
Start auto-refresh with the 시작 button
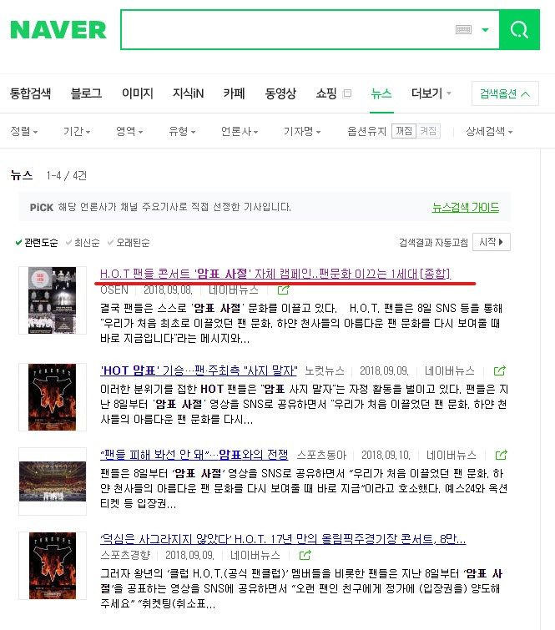tap(492, 242)
